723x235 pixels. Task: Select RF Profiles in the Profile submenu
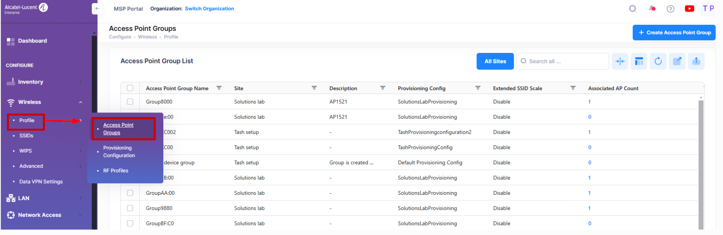click(x=116, y=170)
